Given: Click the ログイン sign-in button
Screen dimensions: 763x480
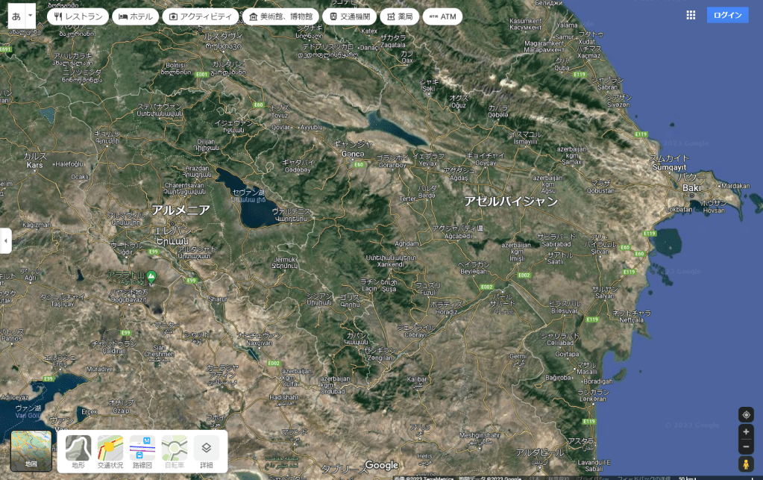Looking at the screenshot, I should 727,15.
